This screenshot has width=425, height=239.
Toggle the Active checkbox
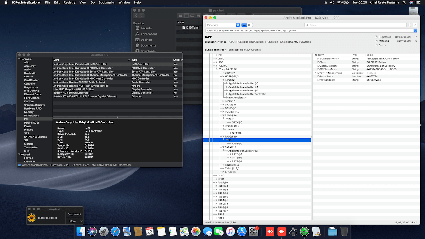376,45
